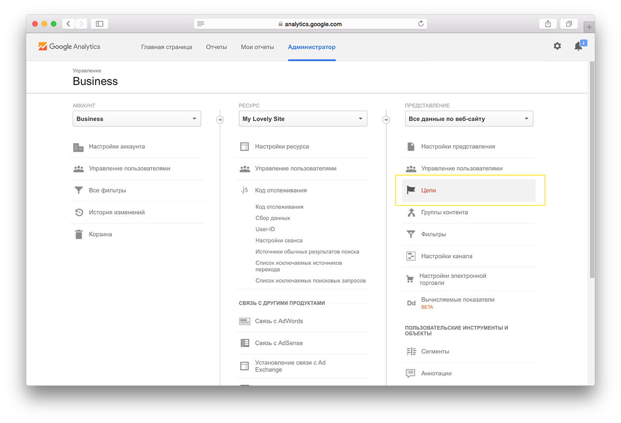Screen dimensions: 621x423
Task: Click the Сегменты segments icon
Action: pyautogui.click(x=411, y=352)
